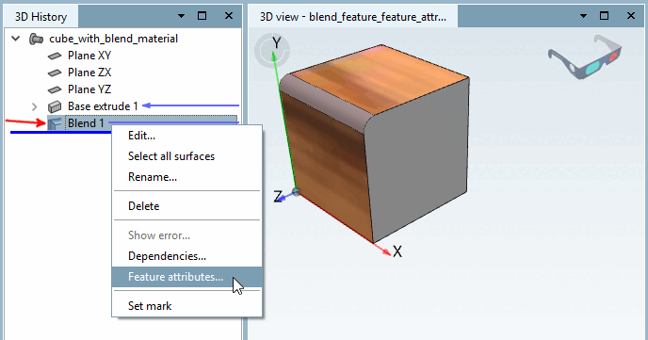
Task: Click the Blend 1 feature icon
Action: tap(55, 123)
